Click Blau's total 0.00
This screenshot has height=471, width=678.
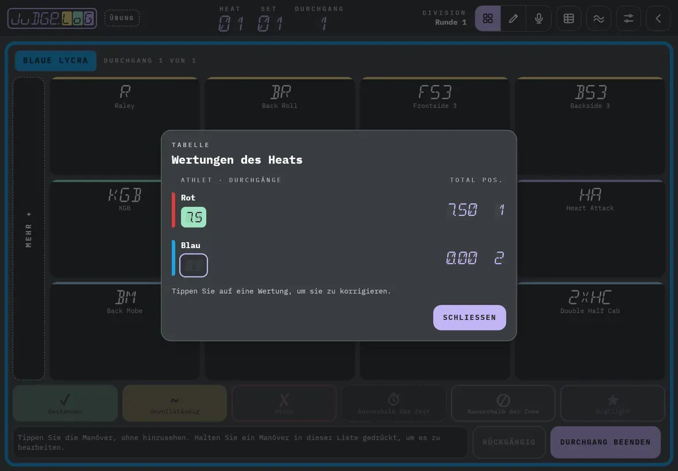[461, 258]
